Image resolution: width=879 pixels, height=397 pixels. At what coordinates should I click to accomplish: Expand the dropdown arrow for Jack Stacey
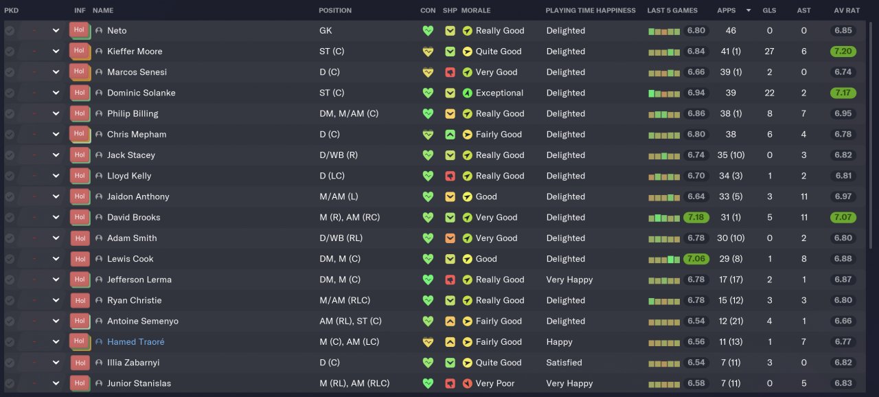tap(56, 155)
